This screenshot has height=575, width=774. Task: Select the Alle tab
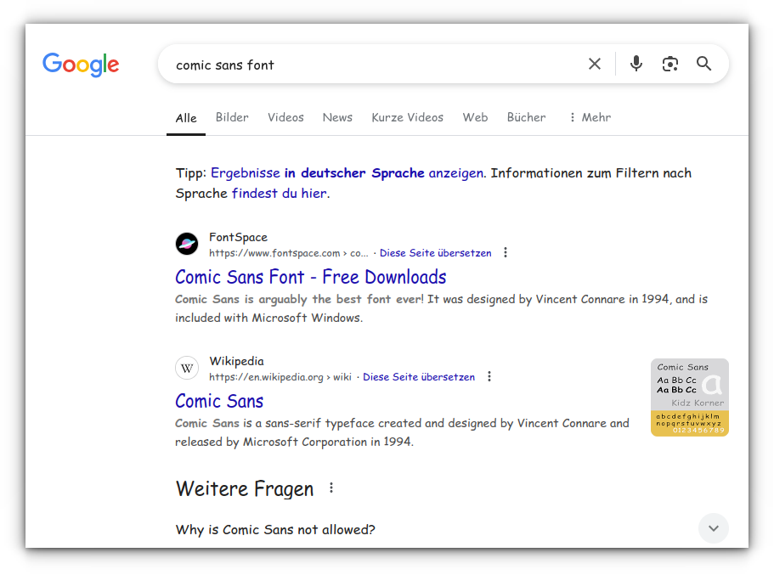coord(186,118)
